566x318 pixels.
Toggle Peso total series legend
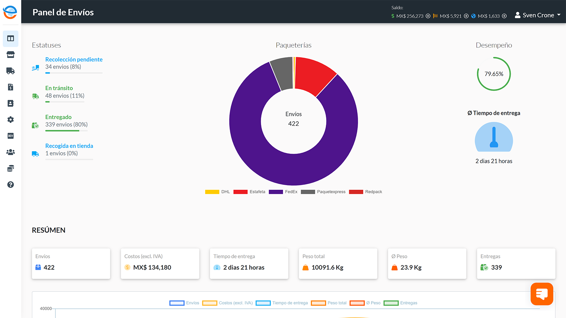tap(329, 303)
